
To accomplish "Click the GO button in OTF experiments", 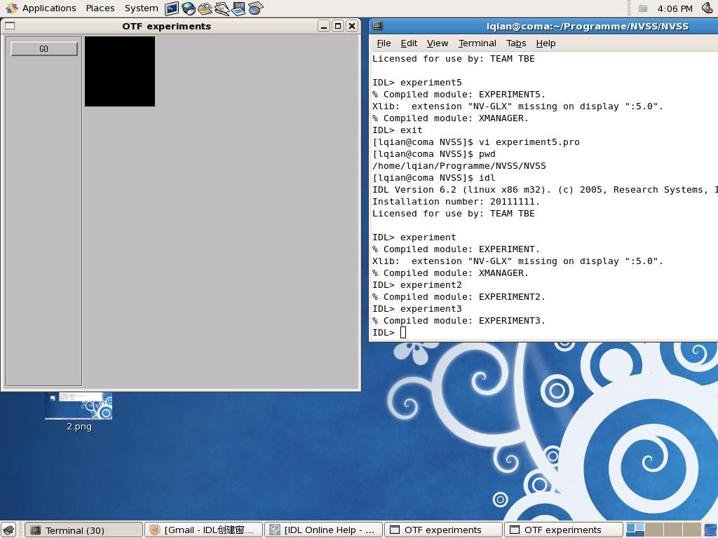I will pos(44,49).
